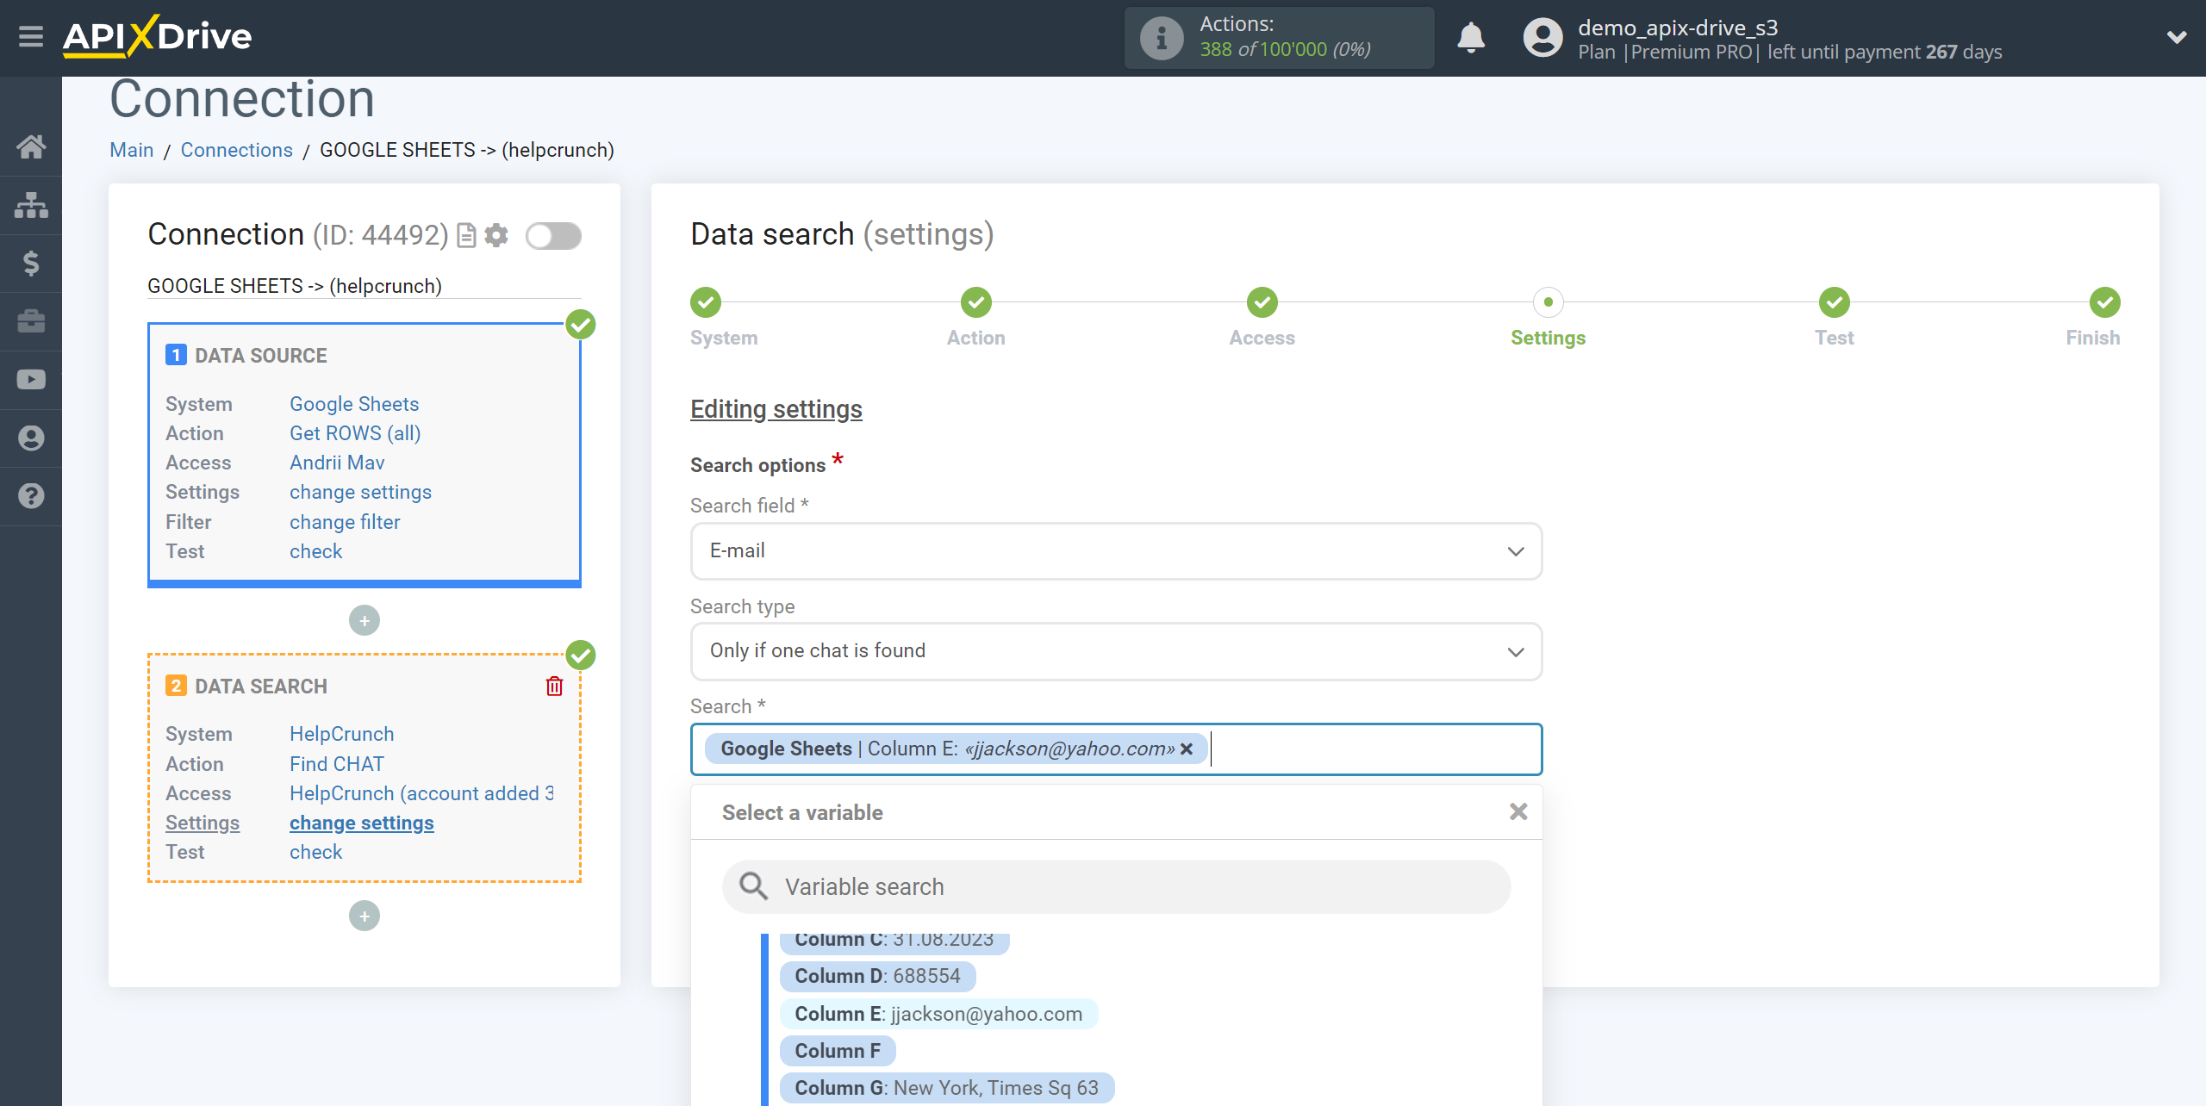The width and height of the screenshot is (2206, 1106).
Task: Click the magnifier icon in variable search
Action: (753, 886)
